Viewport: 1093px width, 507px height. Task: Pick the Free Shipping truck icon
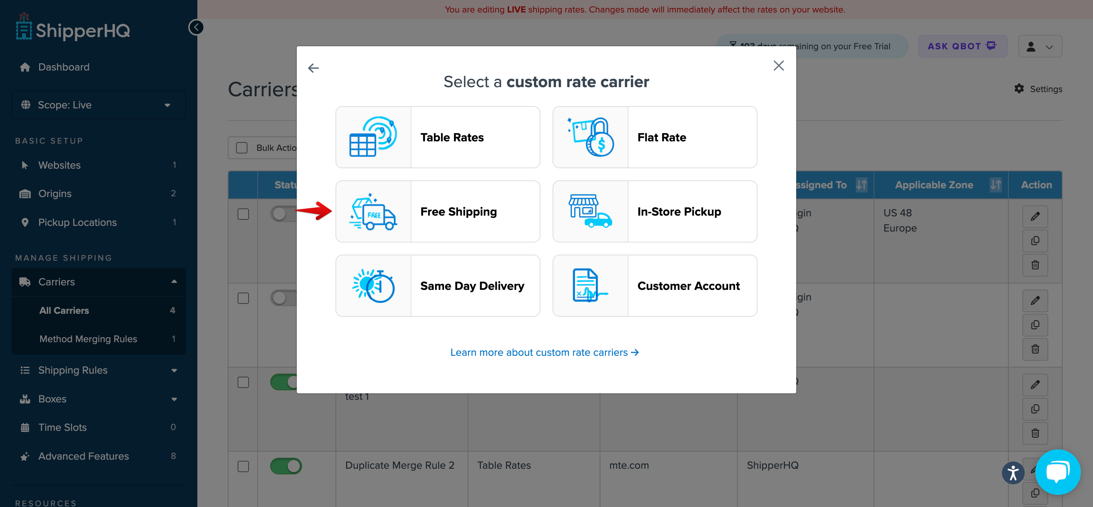click(x=373, y=212)
